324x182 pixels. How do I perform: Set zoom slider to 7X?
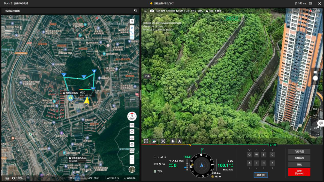click(315, 122)
